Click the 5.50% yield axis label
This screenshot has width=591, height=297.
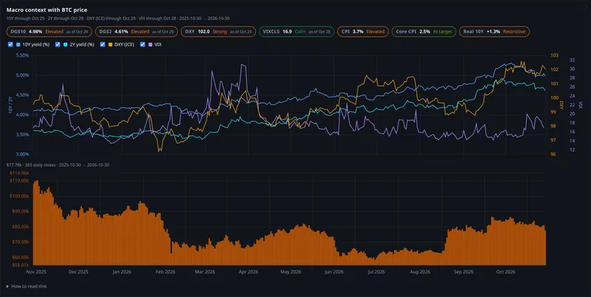coord(23,55)
